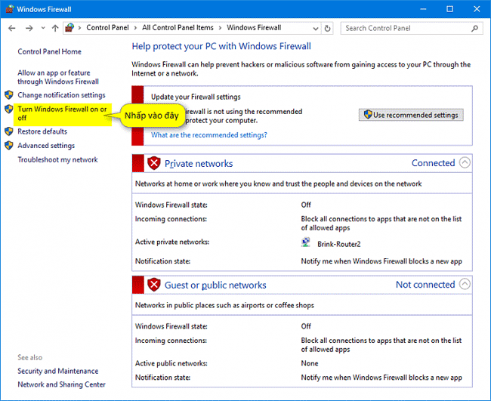The height and width of the screenshot is (401, 491).
Task: Click the Control Panel icon in address bar
Action: coord(69,28)
